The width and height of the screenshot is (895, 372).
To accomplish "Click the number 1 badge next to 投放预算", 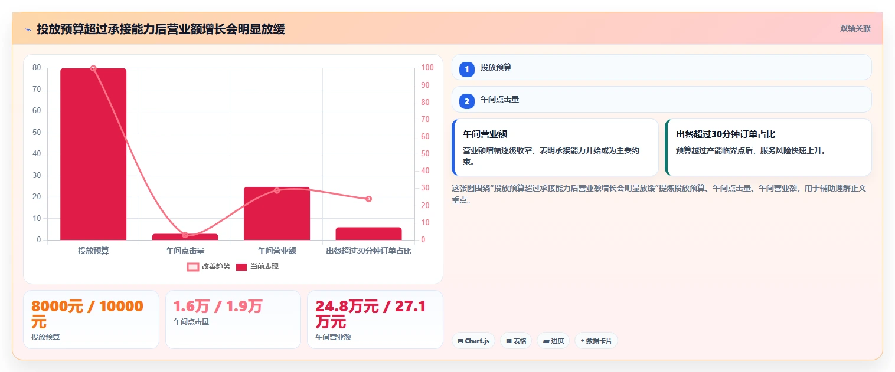I will tap(467, 70).
